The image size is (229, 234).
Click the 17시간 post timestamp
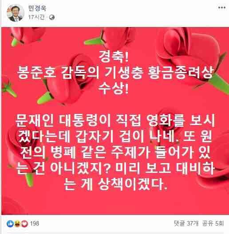(37, 17)
